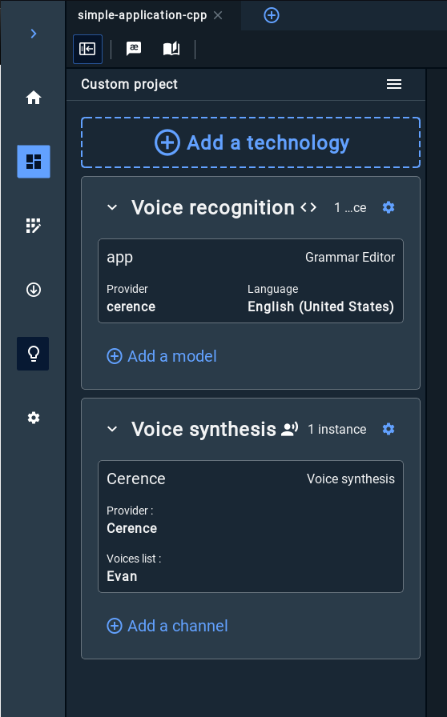The width and height of the screenshot is (447, 717).
Task: Open Custom project hamburger menu
Action: [x=394, y=84]
